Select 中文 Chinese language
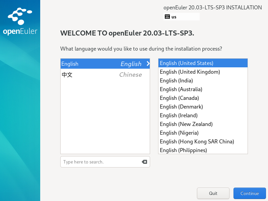The width and height of the screenshot is (268, 201). (x=105, y=75)
